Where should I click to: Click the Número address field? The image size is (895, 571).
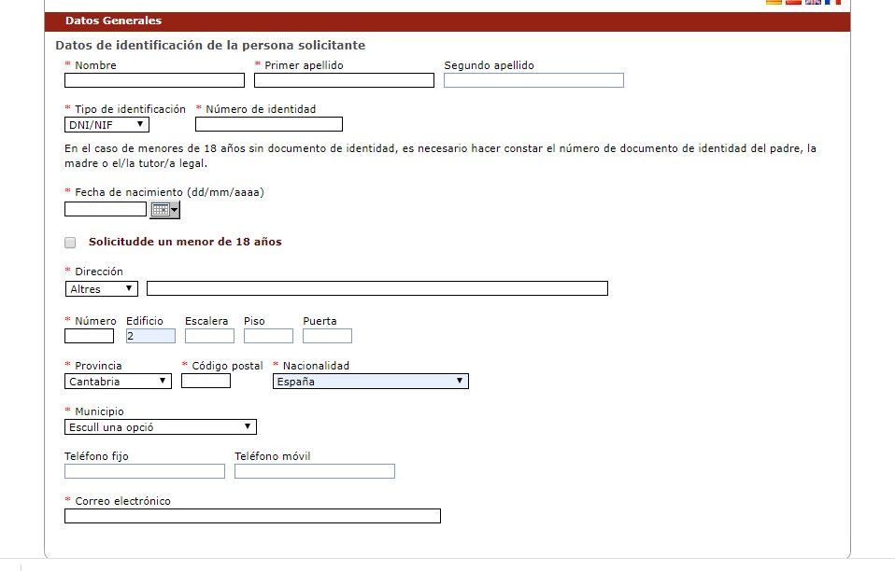89,336
